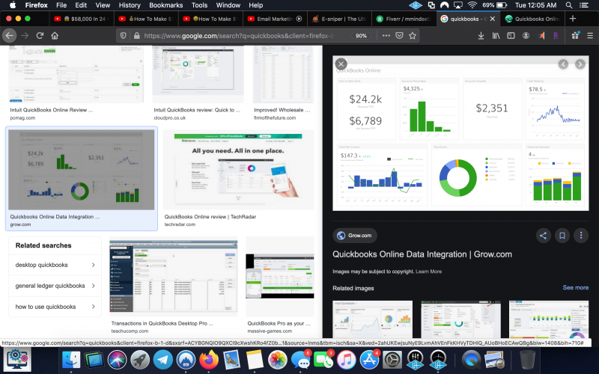This screenshot has width=599, height=374.
Task: Open the Quickbooks Online Data Integration title link
Action: [x=422, y=254]
